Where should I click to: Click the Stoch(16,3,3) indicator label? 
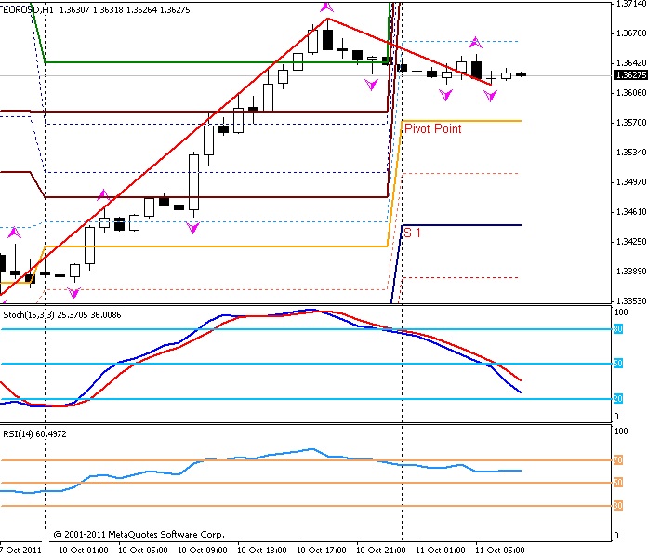pos(28,316)
